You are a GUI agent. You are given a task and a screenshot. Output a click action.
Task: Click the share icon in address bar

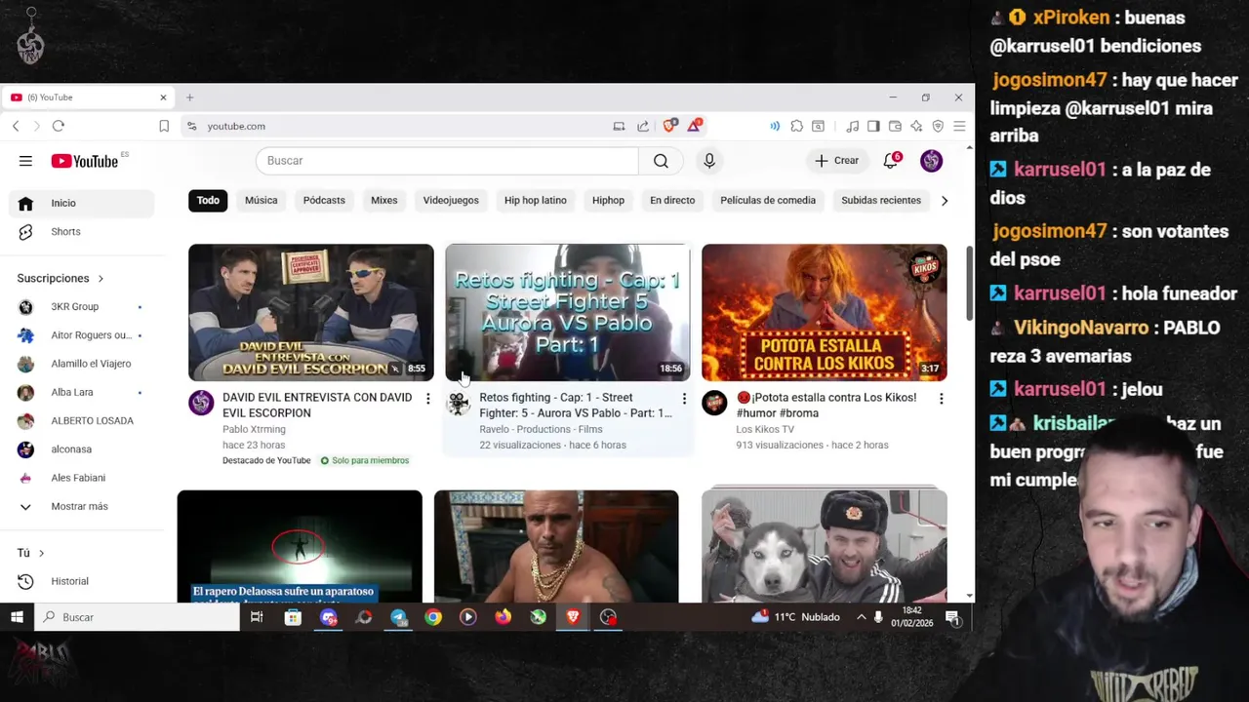pyautogui.click(x=643, y=126)
